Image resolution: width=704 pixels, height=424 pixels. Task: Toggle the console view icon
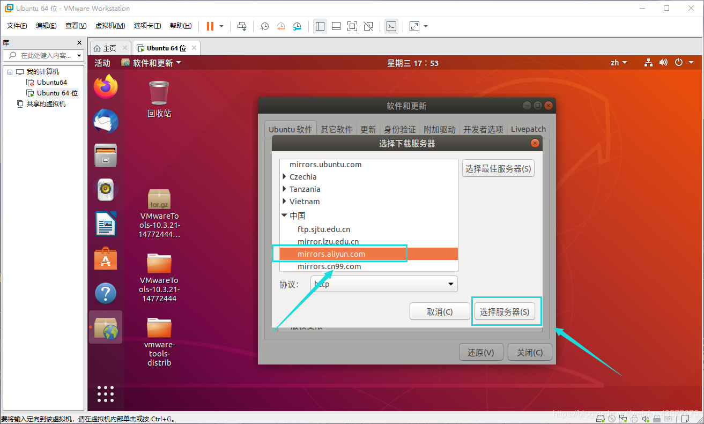pos(391,26)
